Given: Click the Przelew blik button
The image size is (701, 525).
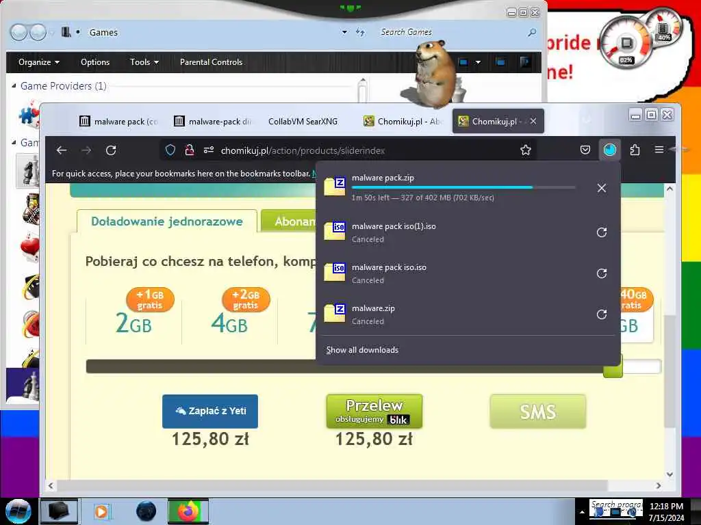Looking at the screenshot, I should 374,411.
